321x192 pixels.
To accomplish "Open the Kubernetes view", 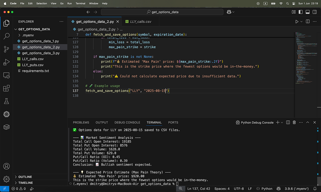I will pos(6,114).
